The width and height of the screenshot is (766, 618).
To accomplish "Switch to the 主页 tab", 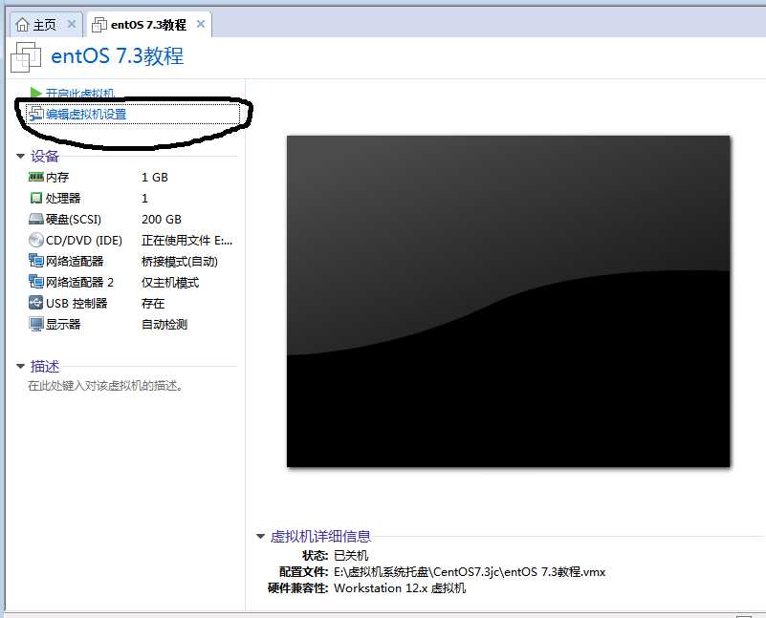I will tap(45, 25).
